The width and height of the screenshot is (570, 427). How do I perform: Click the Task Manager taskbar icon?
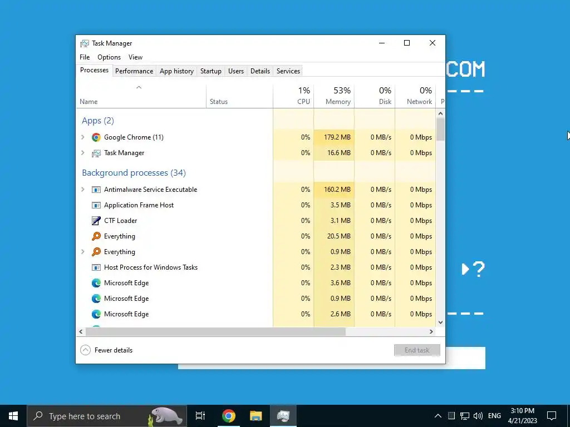click(x=283, y=416)
